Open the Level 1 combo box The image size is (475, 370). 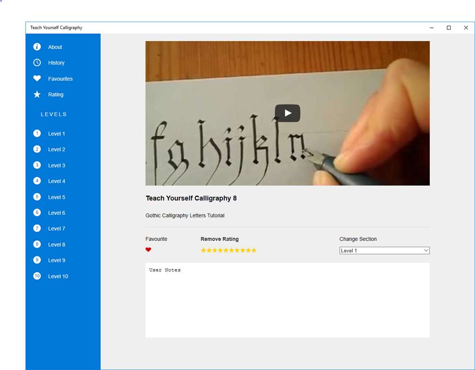coord(384,250)
